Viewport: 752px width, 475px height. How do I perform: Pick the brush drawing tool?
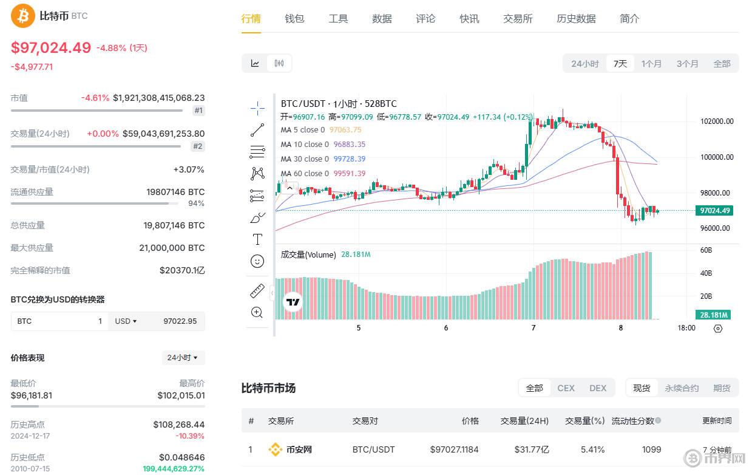(257, 217)
